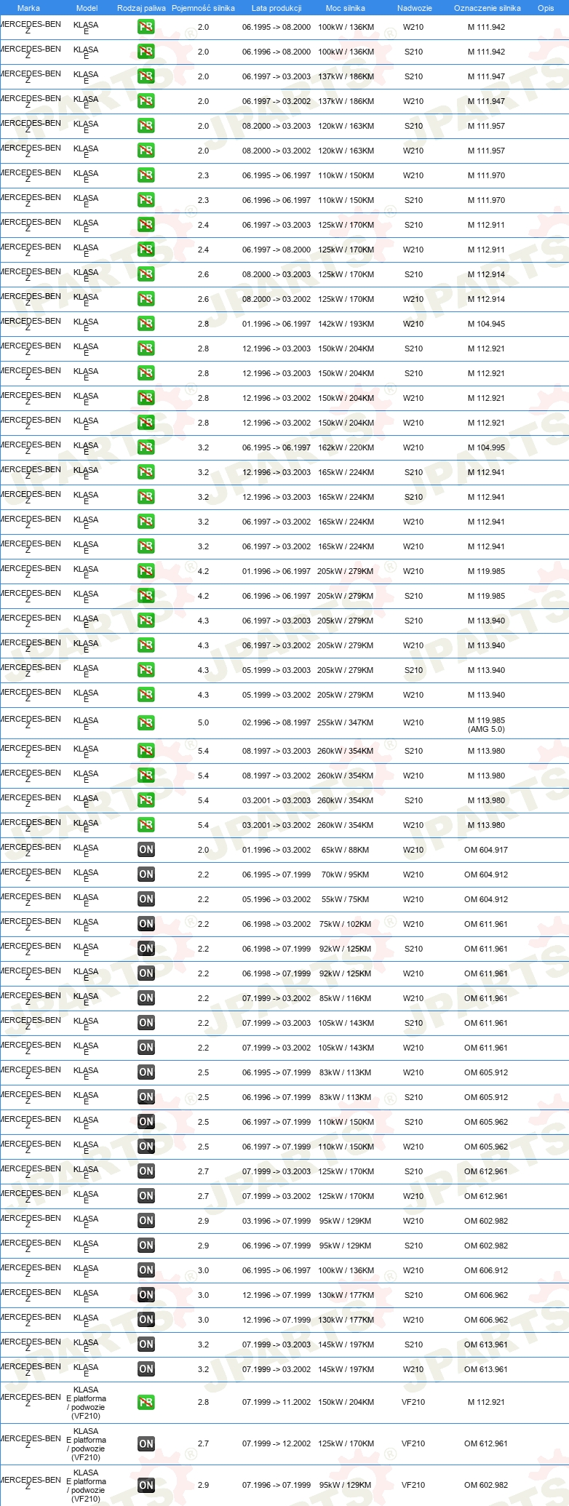Click the ON icon for S210 OM 612.961 row
Image resolution: width=569 pixels, height=1506 pixels.
(146, 1171)
